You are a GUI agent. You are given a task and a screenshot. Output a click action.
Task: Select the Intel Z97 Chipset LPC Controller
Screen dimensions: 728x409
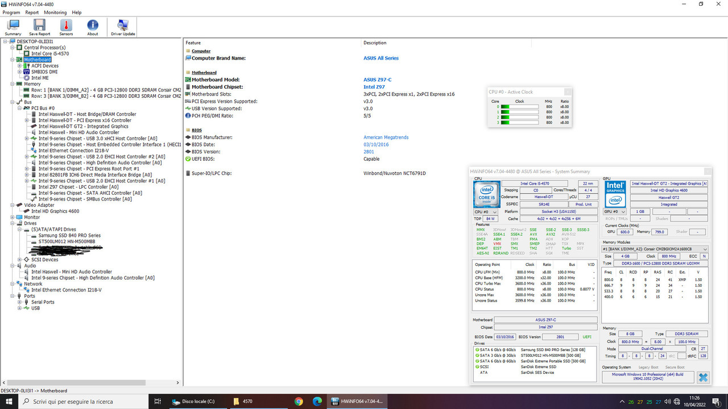click(x=78, y=187)
